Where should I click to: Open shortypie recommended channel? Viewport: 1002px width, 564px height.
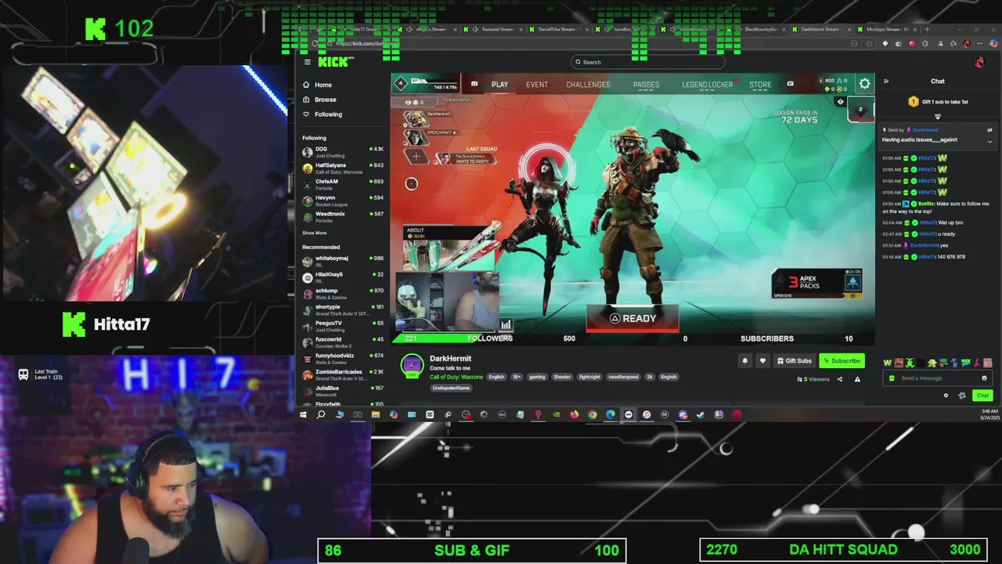coord(343,309)
